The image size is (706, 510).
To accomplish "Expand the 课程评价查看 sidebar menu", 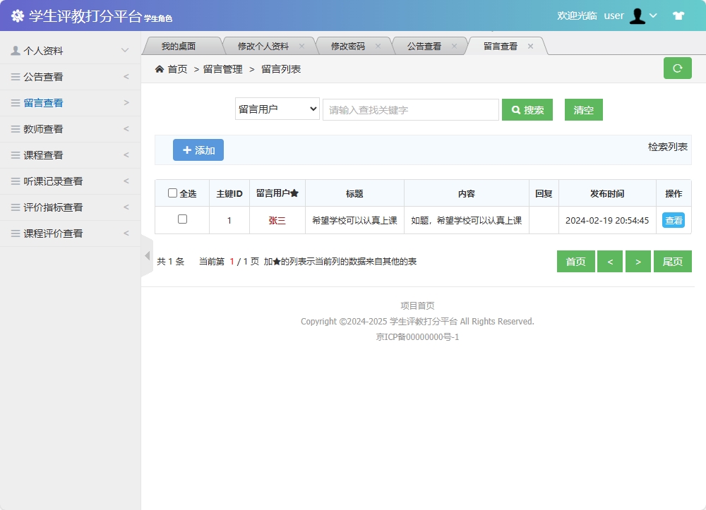I will (x=49, y=233).
